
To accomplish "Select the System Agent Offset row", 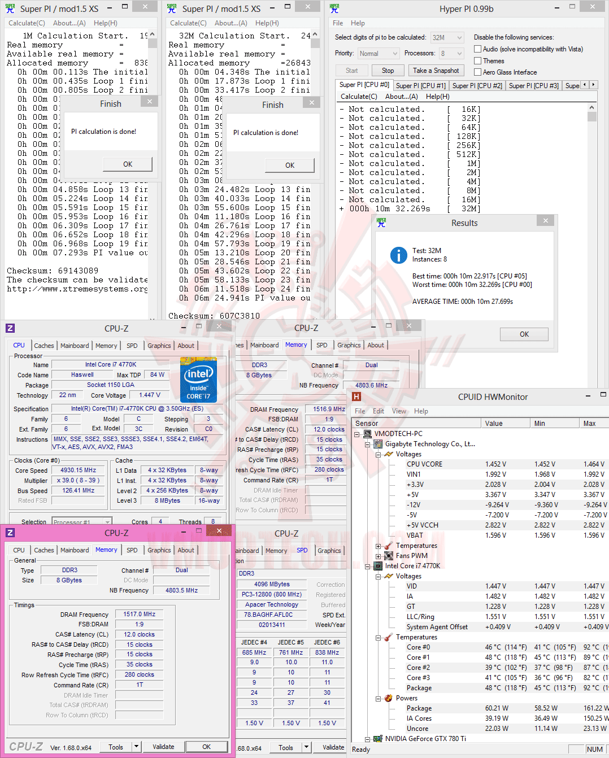I will pyautogui.click(x=480, y=627).
